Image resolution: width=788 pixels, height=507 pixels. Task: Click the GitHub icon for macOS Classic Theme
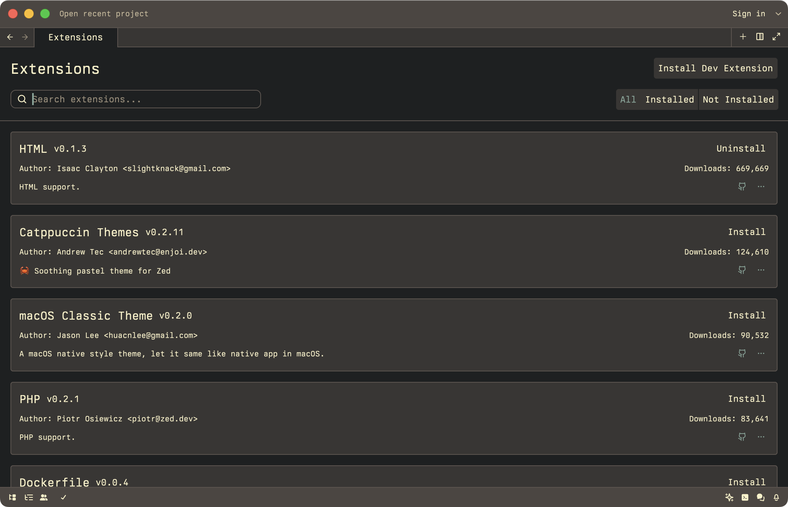(x=741, y=353)
